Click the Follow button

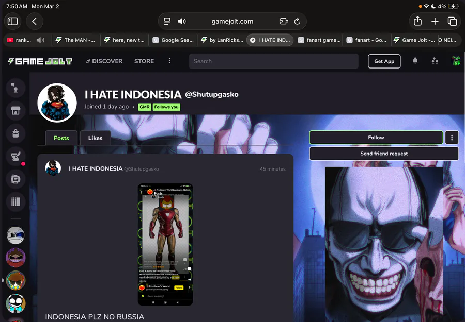tap(376, 138)
